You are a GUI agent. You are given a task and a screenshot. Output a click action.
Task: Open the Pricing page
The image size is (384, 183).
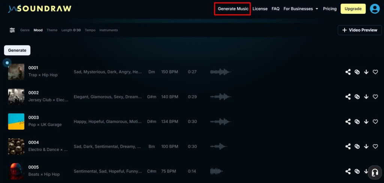click(x=330, y=9)
